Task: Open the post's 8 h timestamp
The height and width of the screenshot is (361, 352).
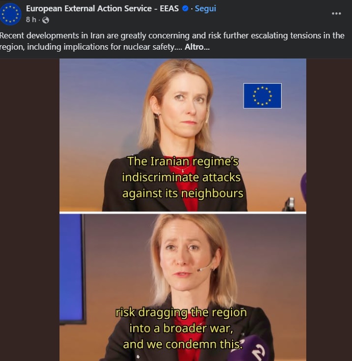Action: (31, 20)
